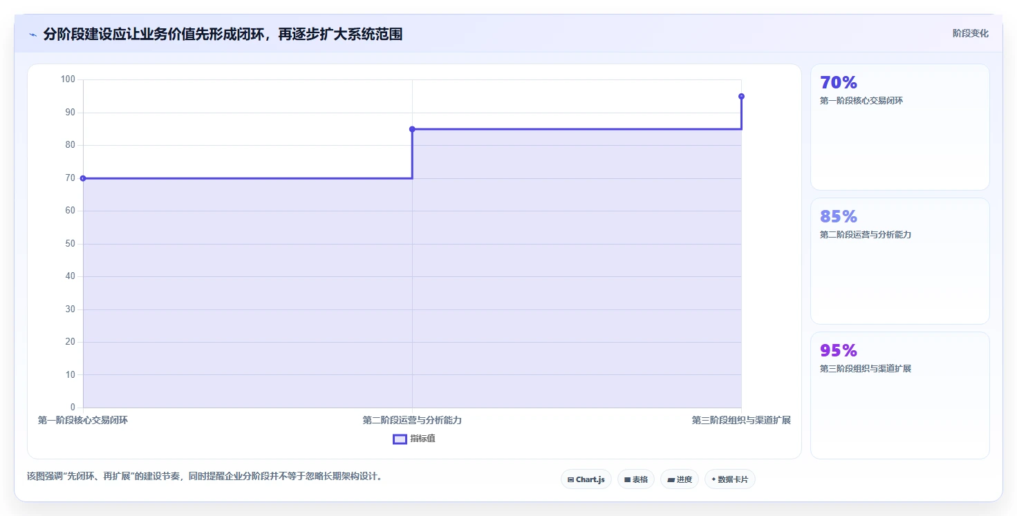The height and width of the screenshot is (516, 1017).
Task: Click the 进度 tag icon
Action: 671,479
